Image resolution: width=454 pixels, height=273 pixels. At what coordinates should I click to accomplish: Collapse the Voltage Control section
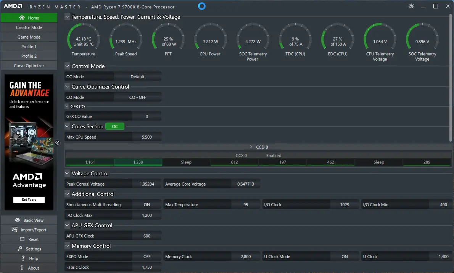coord(67,173)
